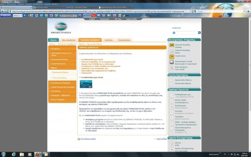This screenshot has height=157, width=251.
Task: Expand Πιστωτικές Κάρτες under Συχνές Ερωτήσεις
Action: (x=171, y=84)
